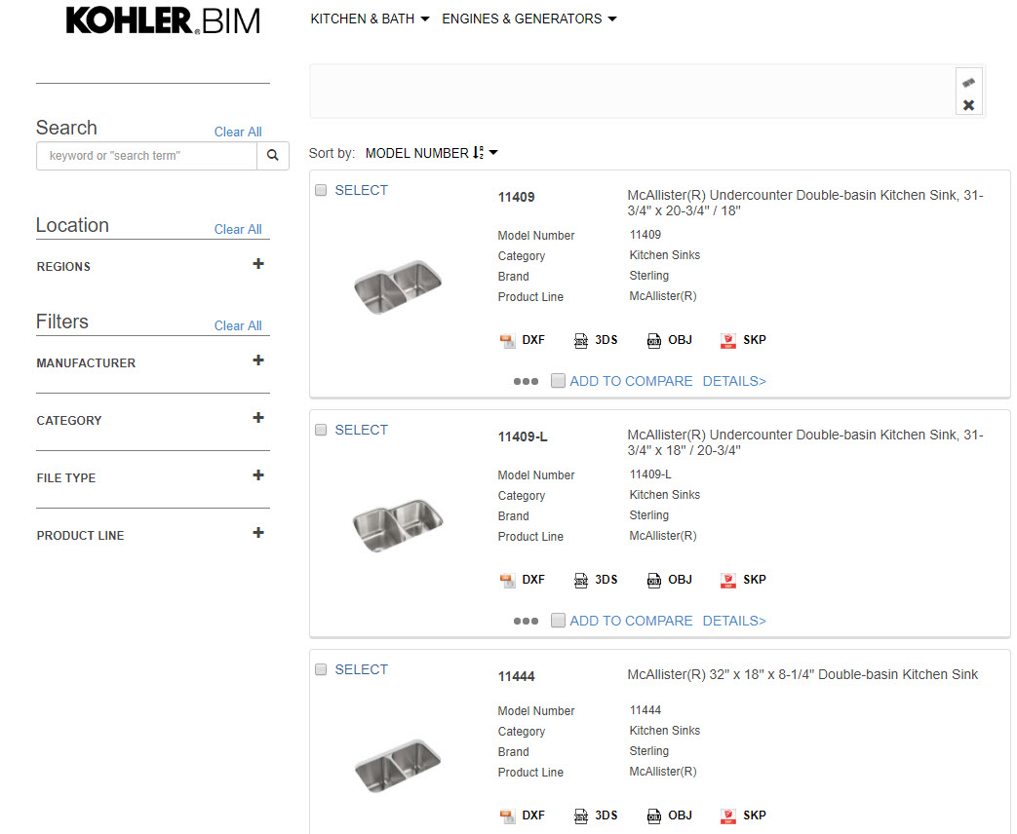
Task: Close the top panel with X icon
Action: point(969,105)
